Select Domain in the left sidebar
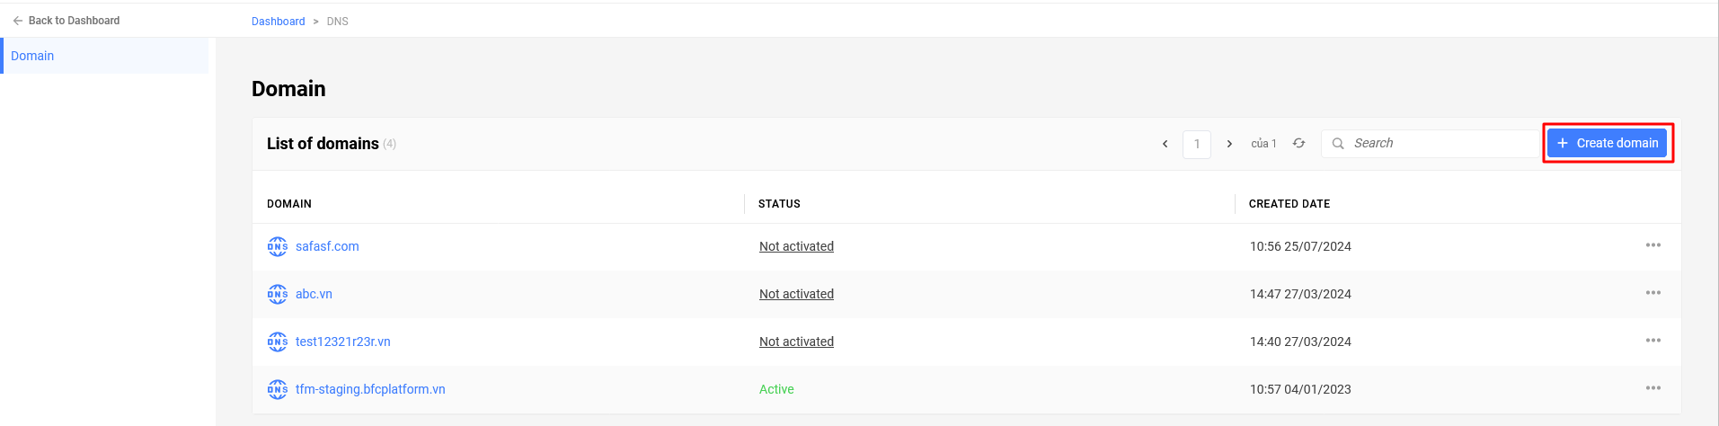The height and width of the screenshot is (426, 1719). 104,56
